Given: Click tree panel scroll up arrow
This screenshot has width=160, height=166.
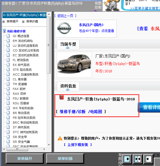Looking at the screenshot, I should click(49, 14).
